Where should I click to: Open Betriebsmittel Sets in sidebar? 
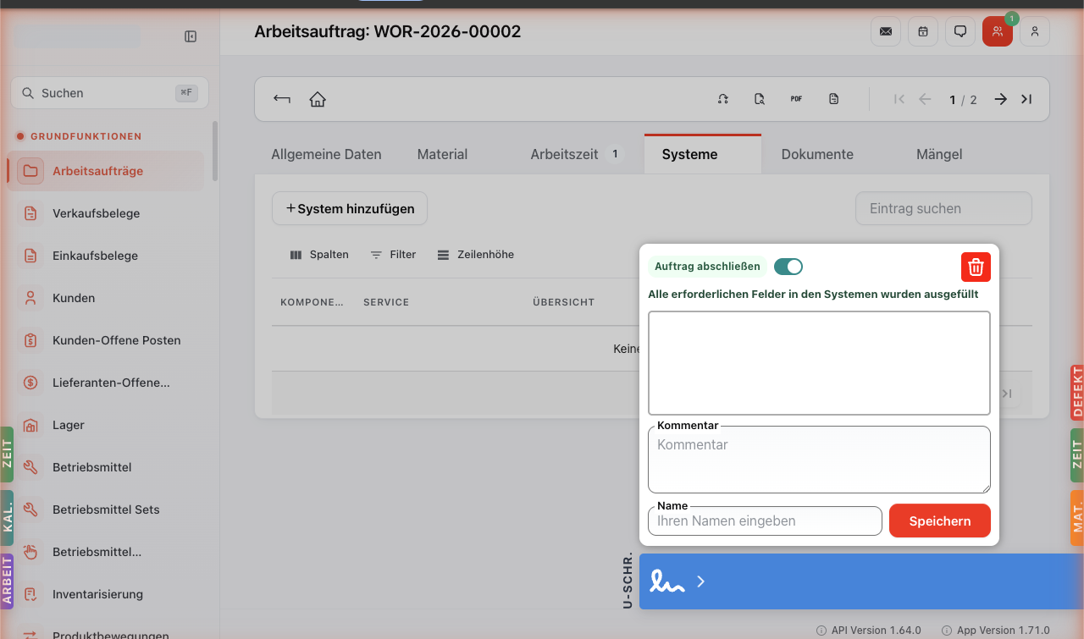(106, 510)
